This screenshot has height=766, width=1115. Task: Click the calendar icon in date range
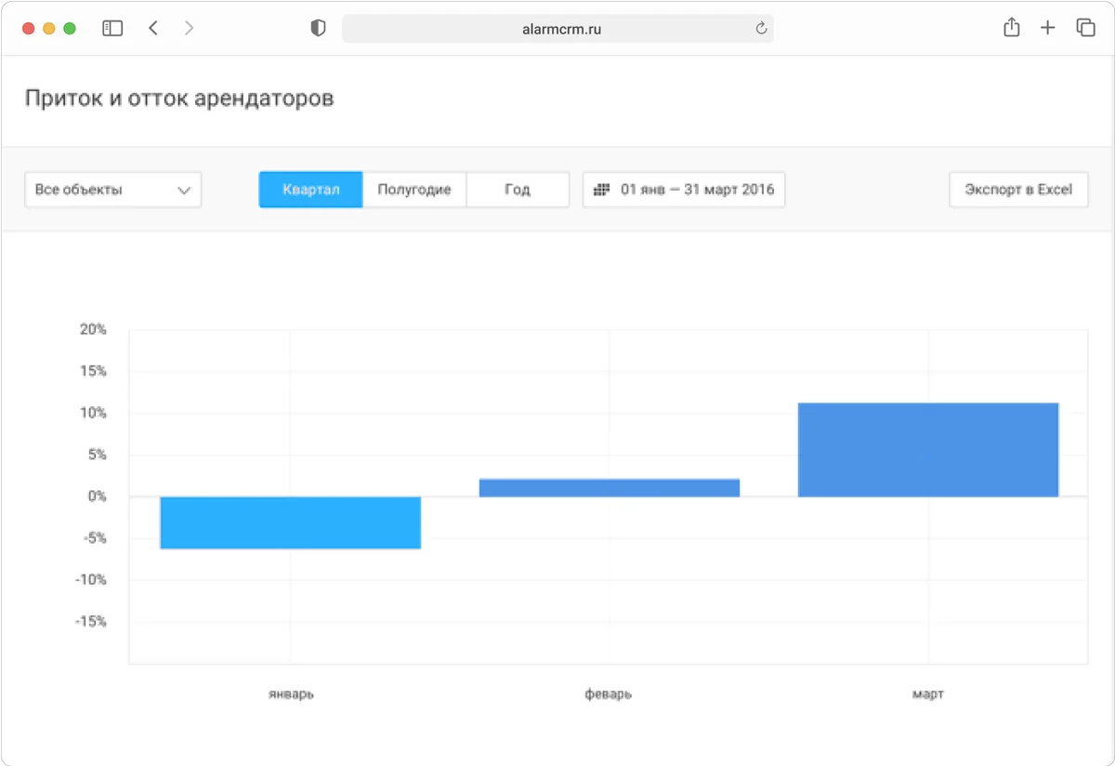coord(601,190)
